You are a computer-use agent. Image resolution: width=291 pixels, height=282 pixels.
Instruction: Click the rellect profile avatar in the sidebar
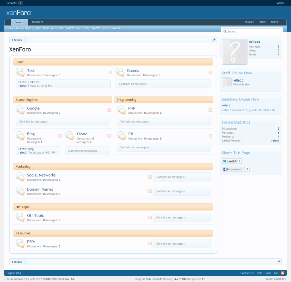point(235,52)
